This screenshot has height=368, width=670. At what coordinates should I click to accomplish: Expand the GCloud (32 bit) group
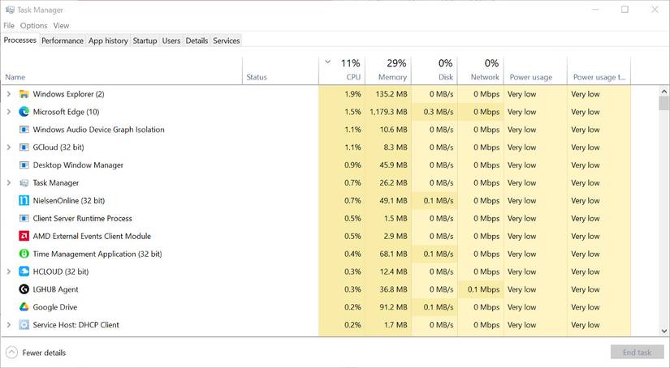tap(9, 147)
